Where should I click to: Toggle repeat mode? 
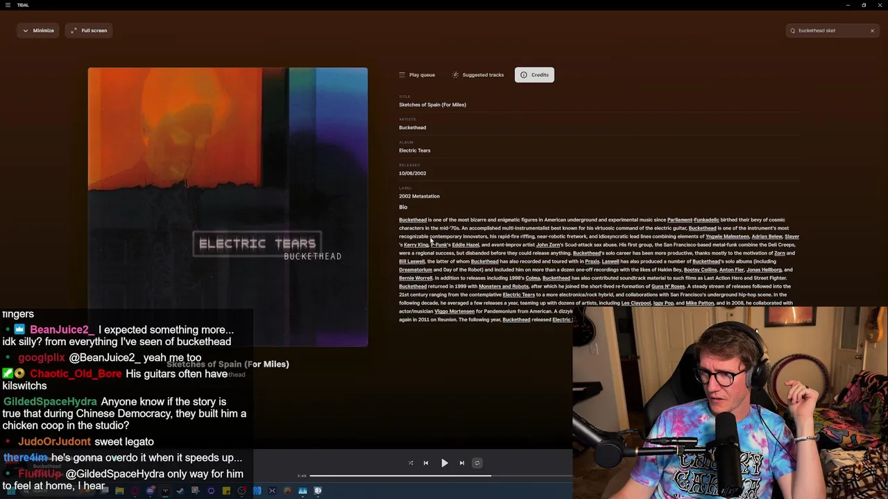[x=477, y=463]
